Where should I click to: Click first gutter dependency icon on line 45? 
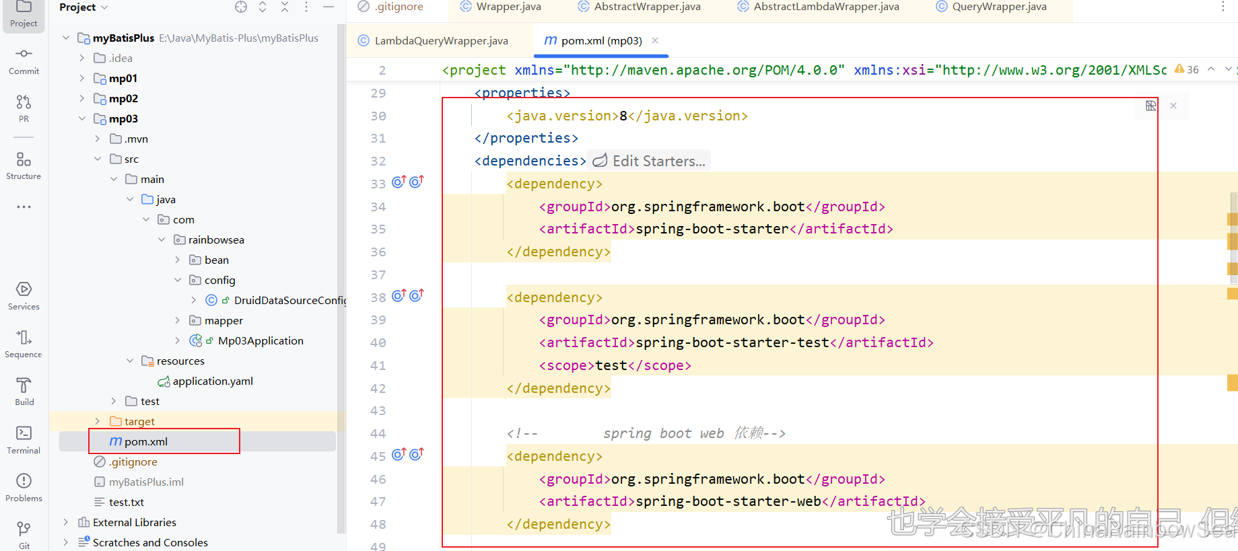399,454
